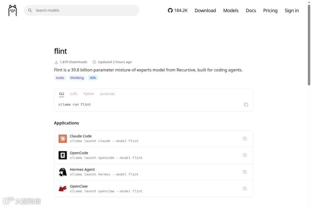311x207 pixels.
Task: Click the download count icon
Action: pyautogui.click(x=56, y=62)
